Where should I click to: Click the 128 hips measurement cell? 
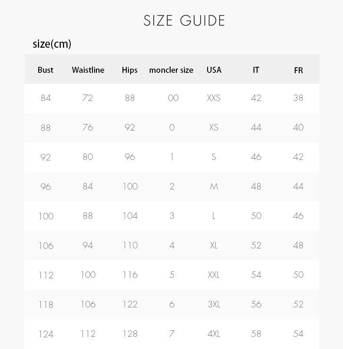click(130, 334)
